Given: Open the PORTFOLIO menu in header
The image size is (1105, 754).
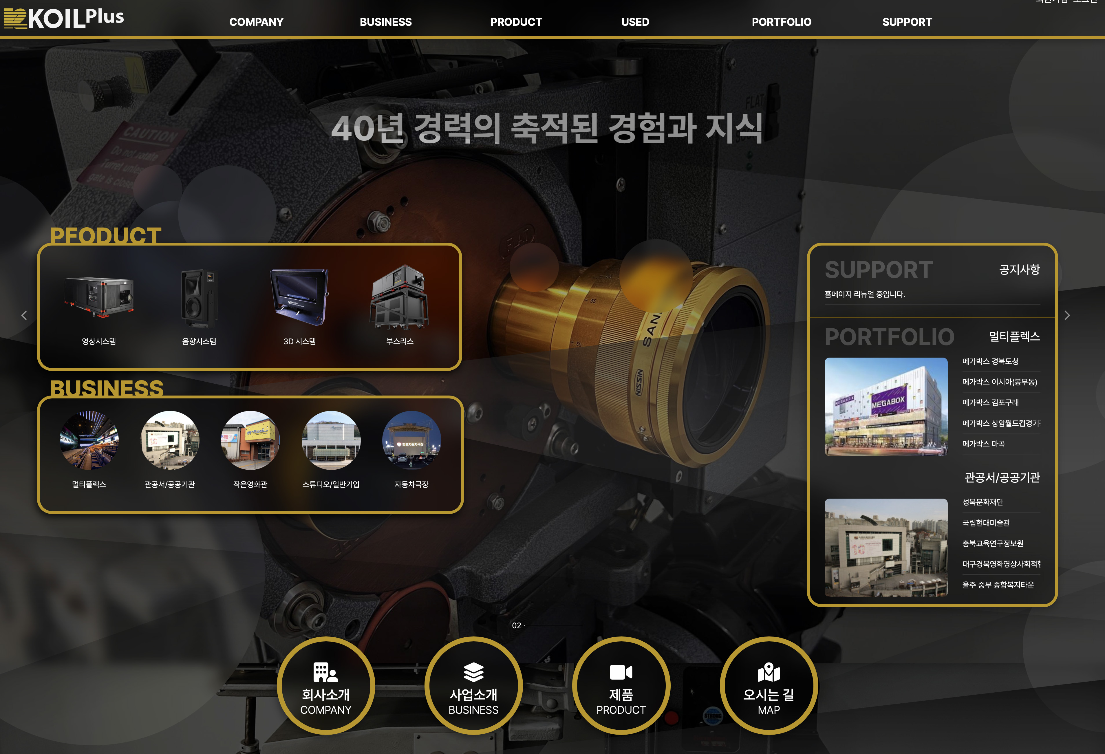Looking at the screenshot, I should 781,22.
